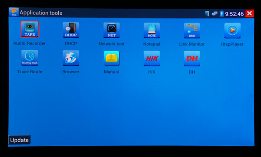The width and height of the screenshot is (261, 157).
Task: Launch the DH camera tool icon
Action: tap(192, 59)
